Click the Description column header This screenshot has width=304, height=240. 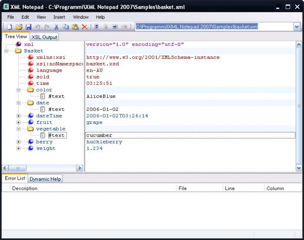93,188
